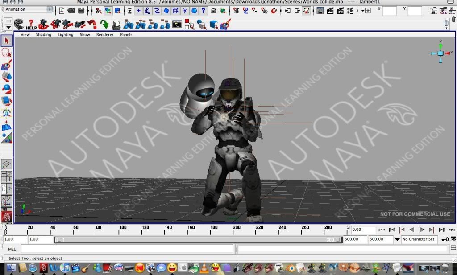Open the Renderer panel menu
Viewport: 457px width, 275px height.
click(x=105, y=34)
